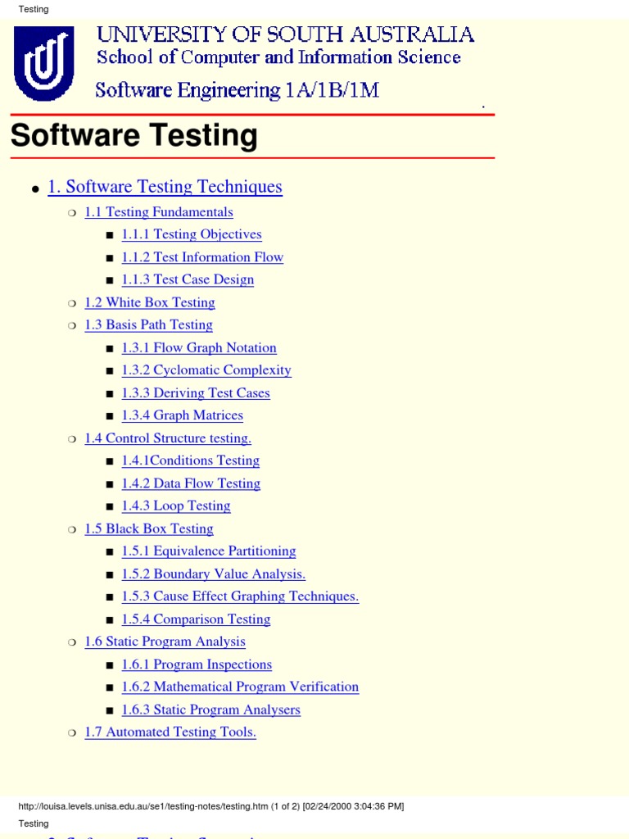Go to 1.7 Automated Testing Tools
Screen dimensions: 629x839
pyautogui.click(x=170, y=732)
